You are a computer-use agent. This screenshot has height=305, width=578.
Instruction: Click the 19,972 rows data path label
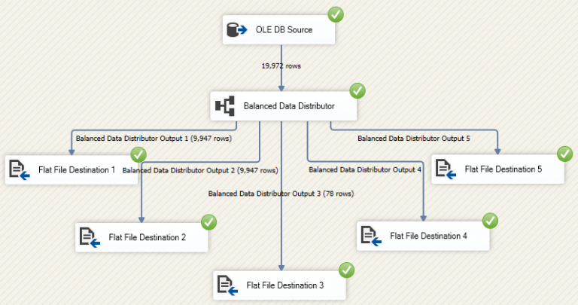click(x=281, y=66)
